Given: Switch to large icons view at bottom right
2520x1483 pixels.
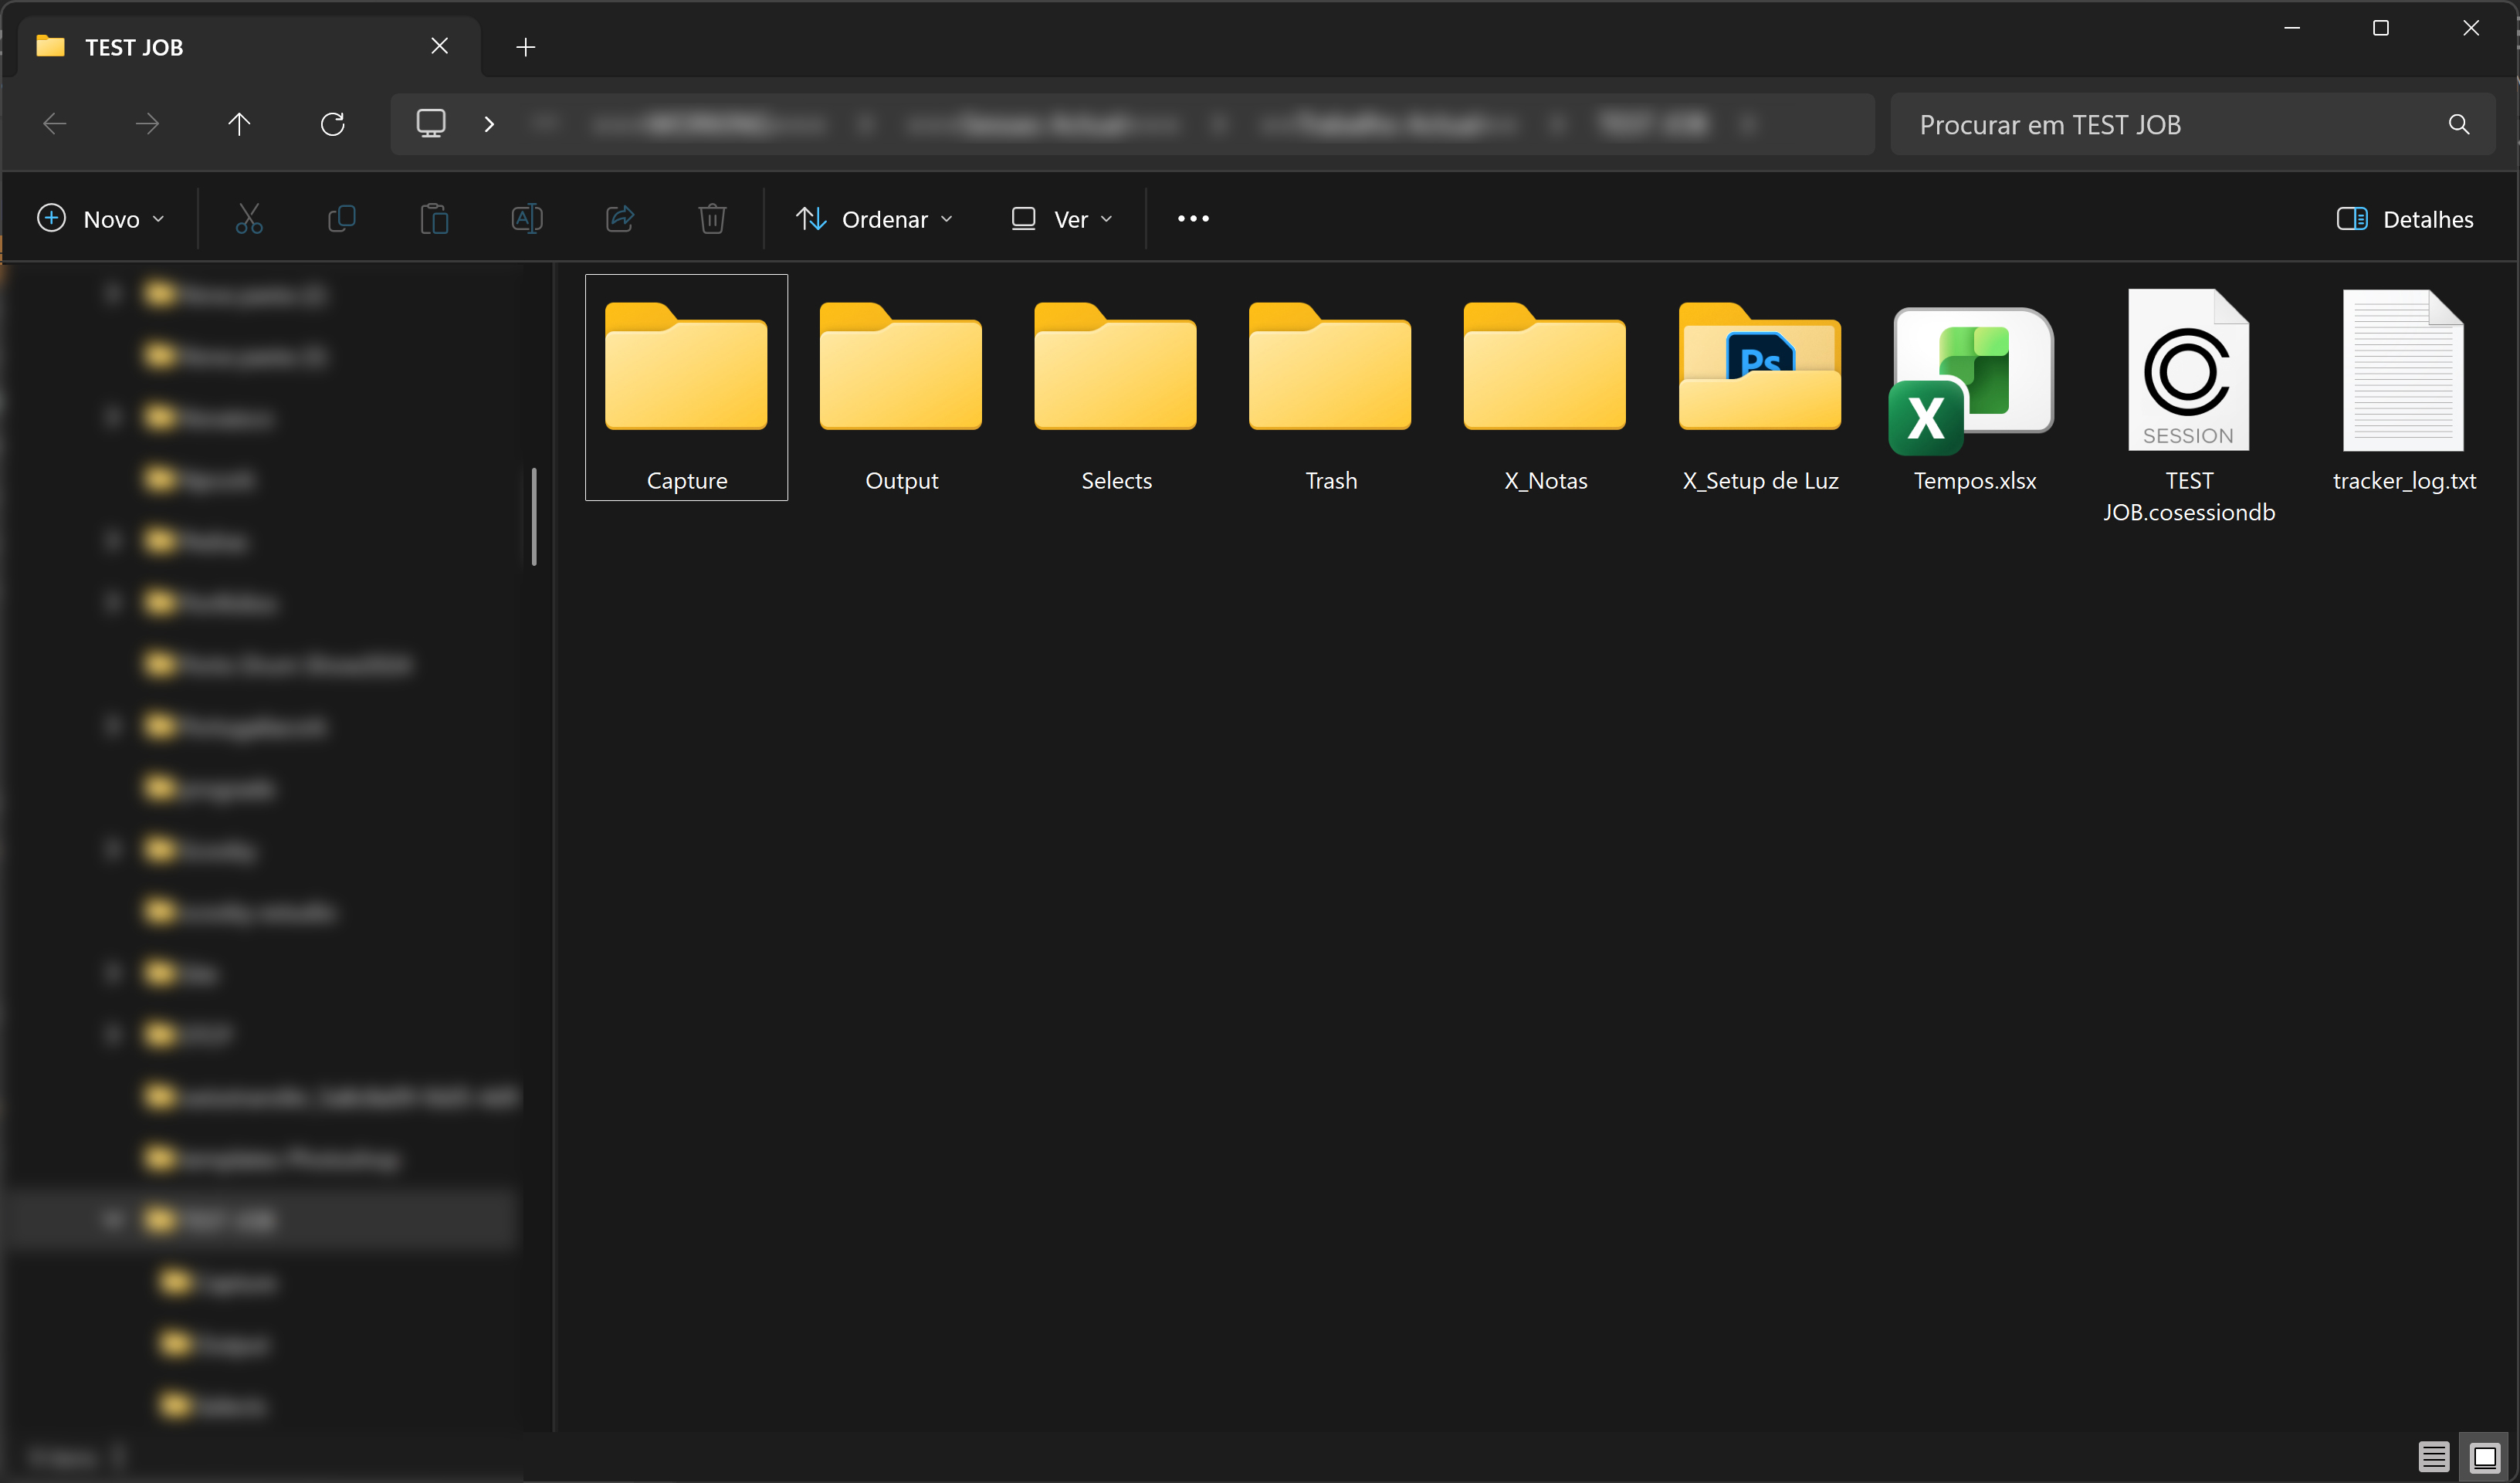Looking at the screenshot, I should 2485,1456.
